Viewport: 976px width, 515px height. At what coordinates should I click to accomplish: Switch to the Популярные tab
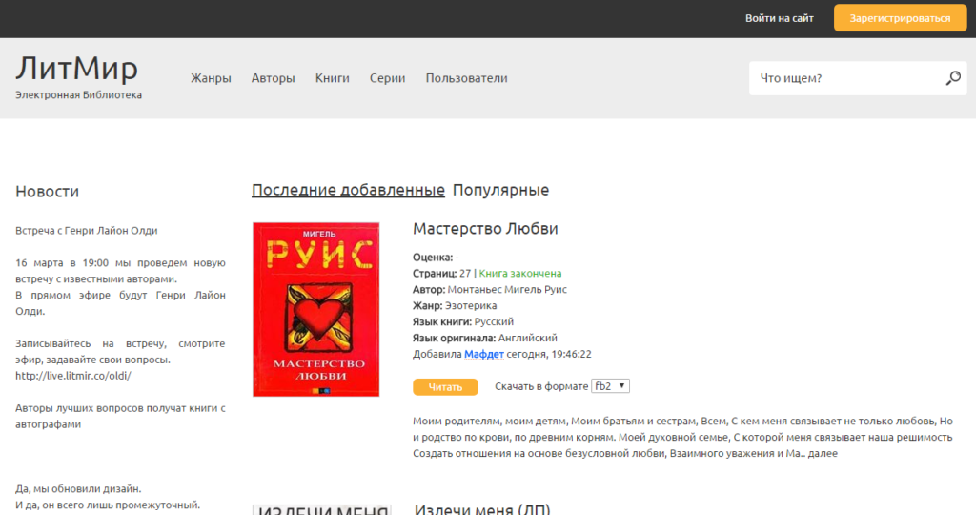point(500,190)
